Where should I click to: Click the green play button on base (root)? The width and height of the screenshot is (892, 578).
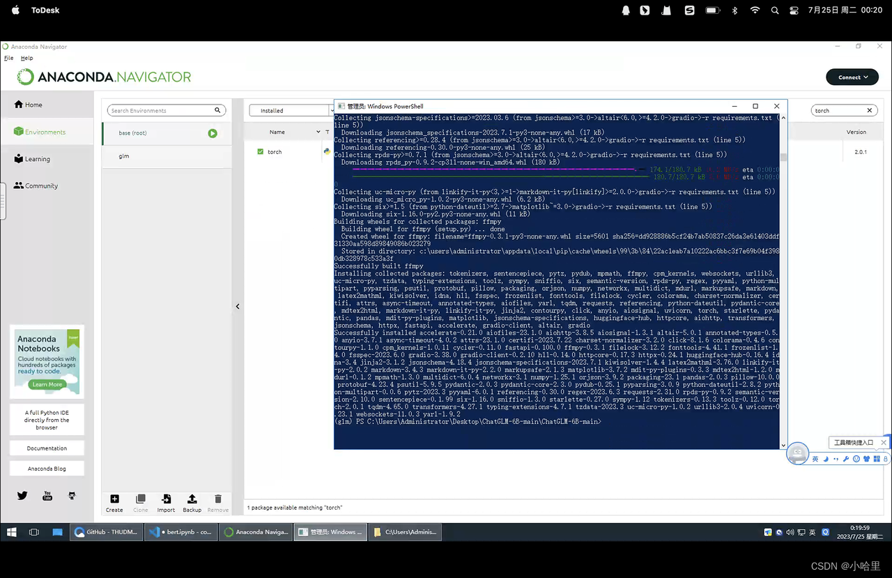(213, 133)
